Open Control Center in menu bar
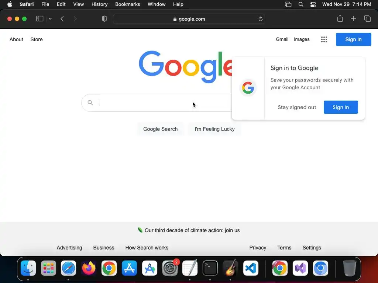 (313, 4)
